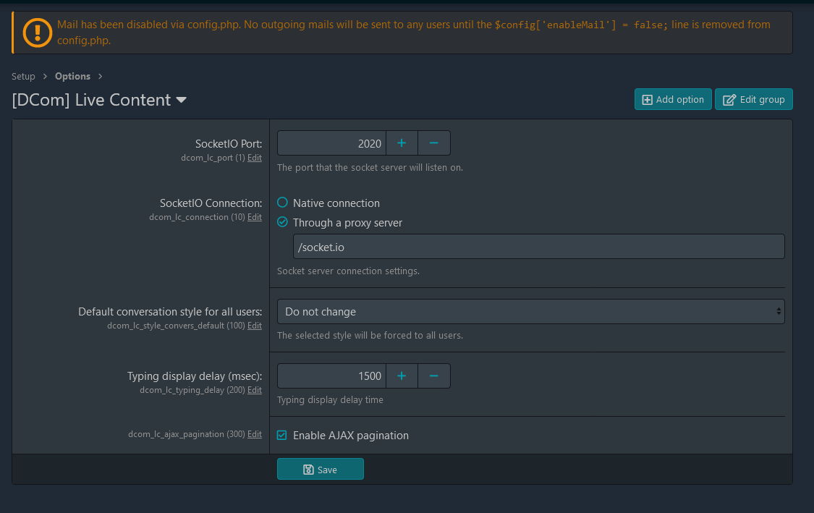This screenshot has width=814, height=513.
Task: Edit the dcom_lc_connection option
Action: [x=255, y=217]
